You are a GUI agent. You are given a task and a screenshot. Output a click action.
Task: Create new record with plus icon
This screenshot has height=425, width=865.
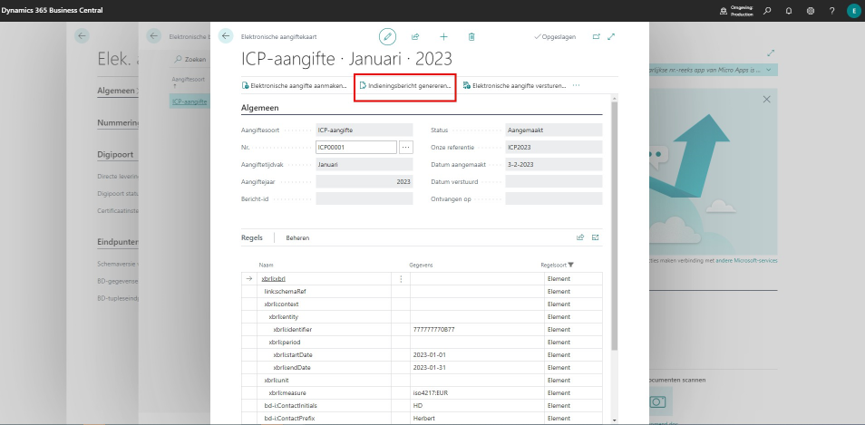click(x=443, y=36)
